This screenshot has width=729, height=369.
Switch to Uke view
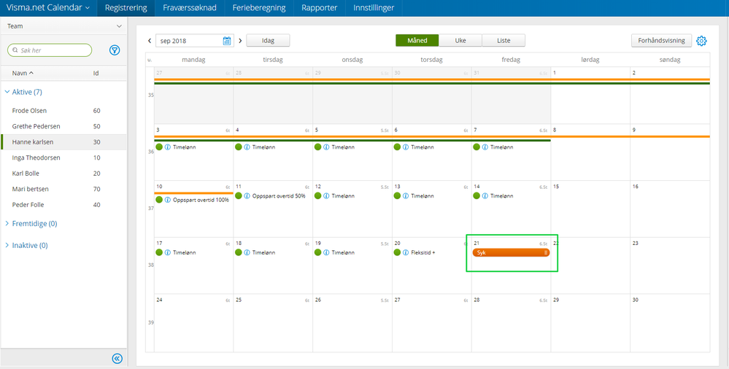click(x=460, y=40)
